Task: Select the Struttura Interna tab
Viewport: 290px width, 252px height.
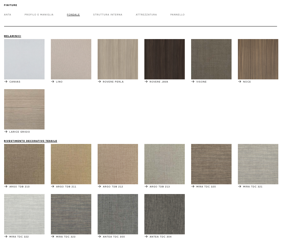Action: click(108, 15)
